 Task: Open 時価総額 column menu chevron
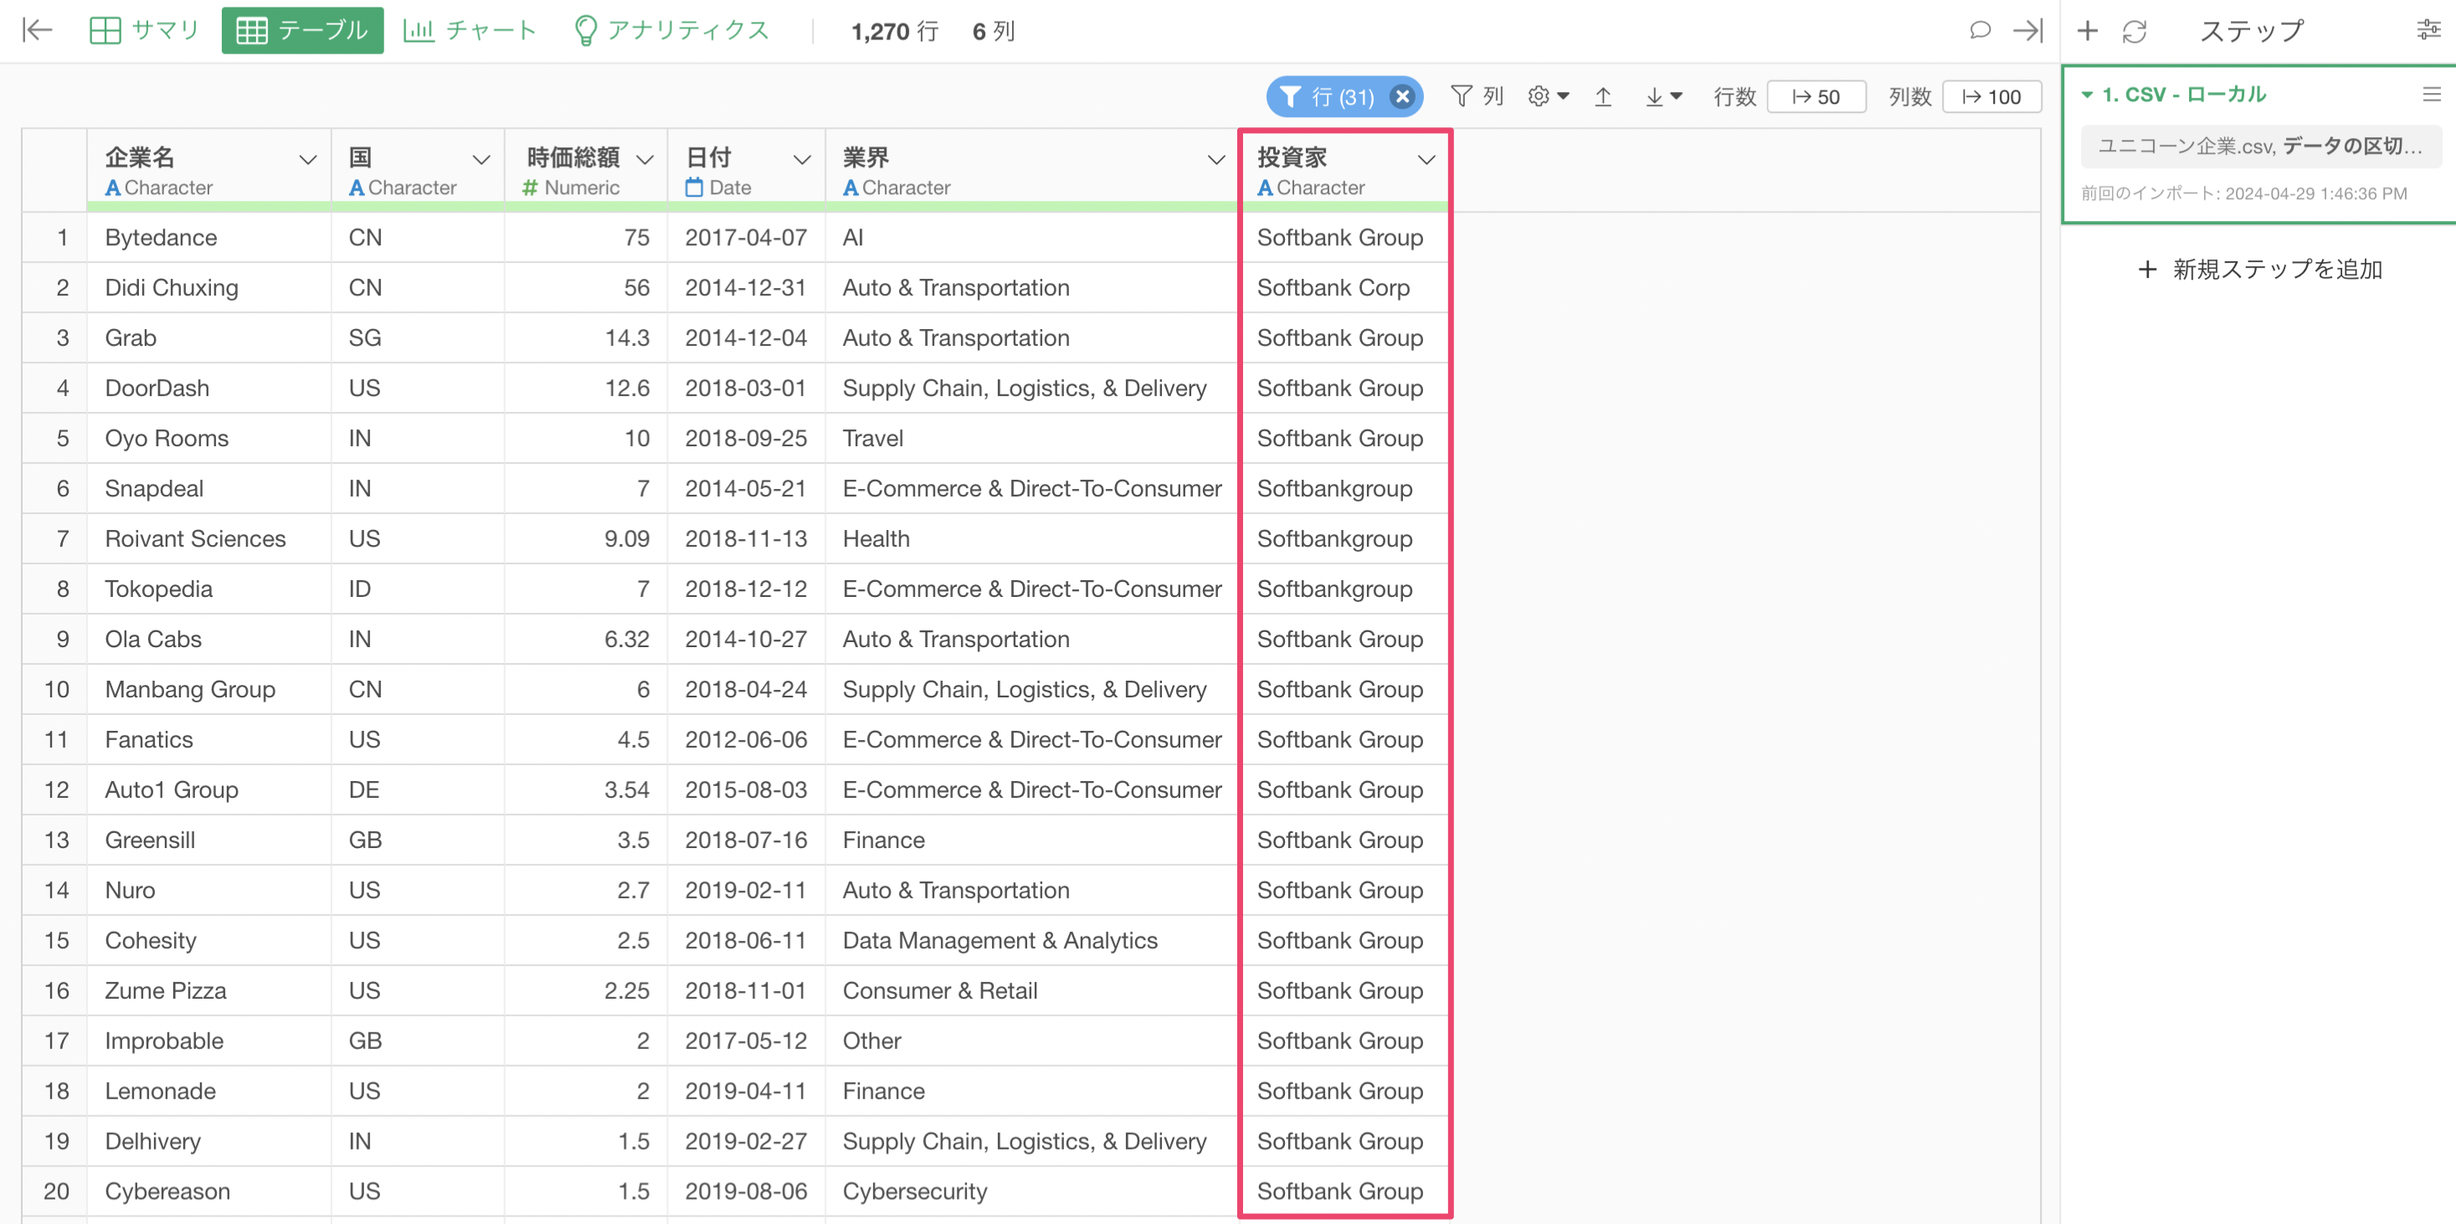tap(645, 159)
